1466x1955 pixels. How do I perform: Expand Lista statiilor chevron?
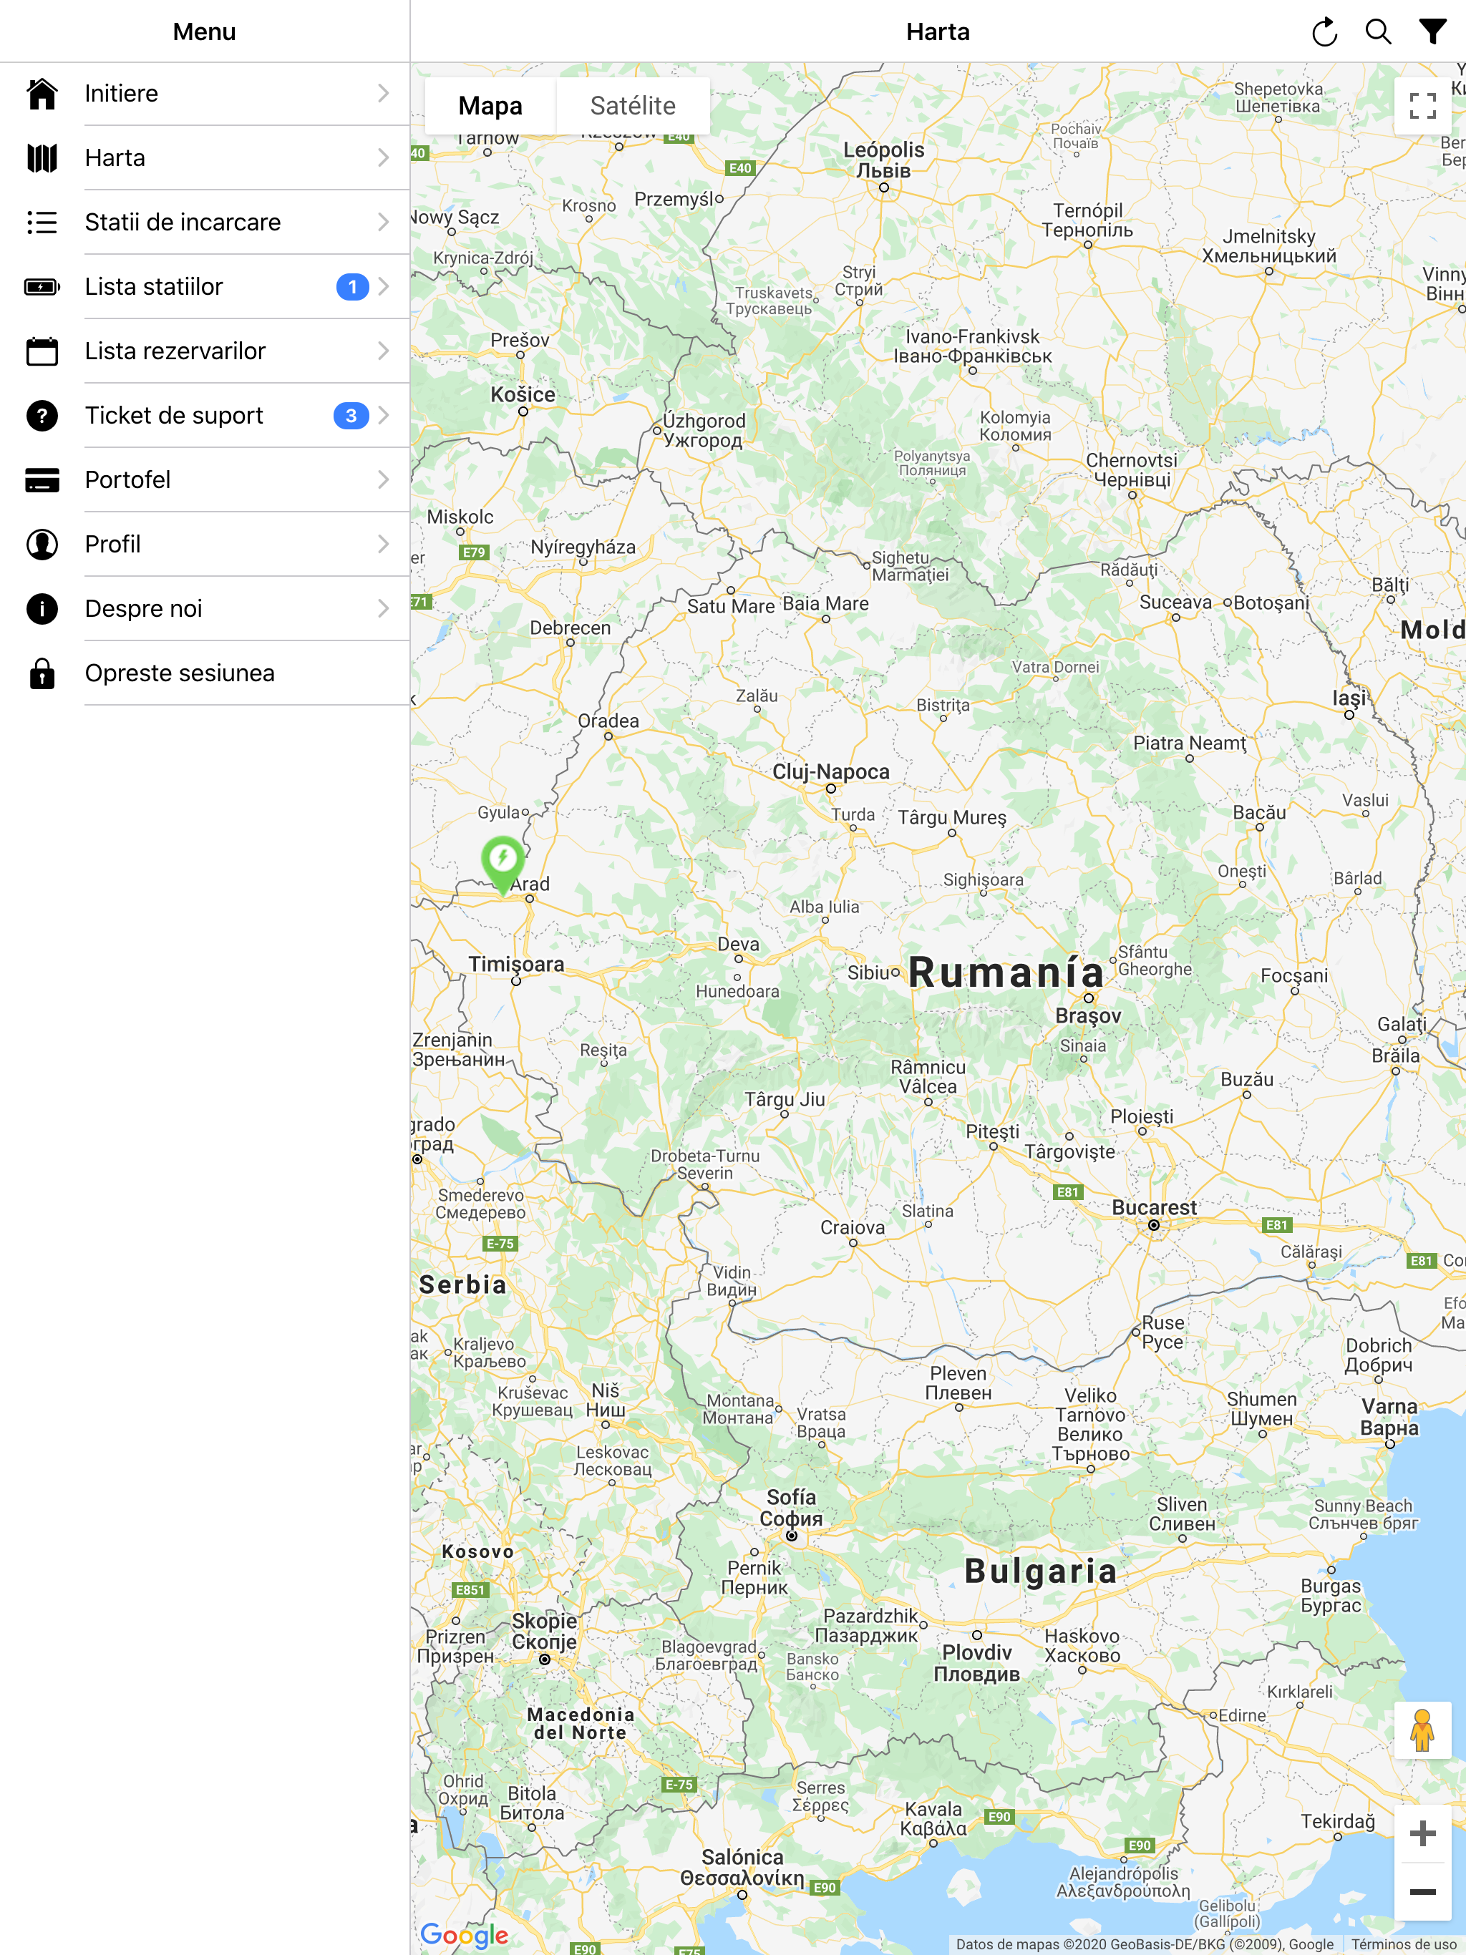[x=384, y=286]
